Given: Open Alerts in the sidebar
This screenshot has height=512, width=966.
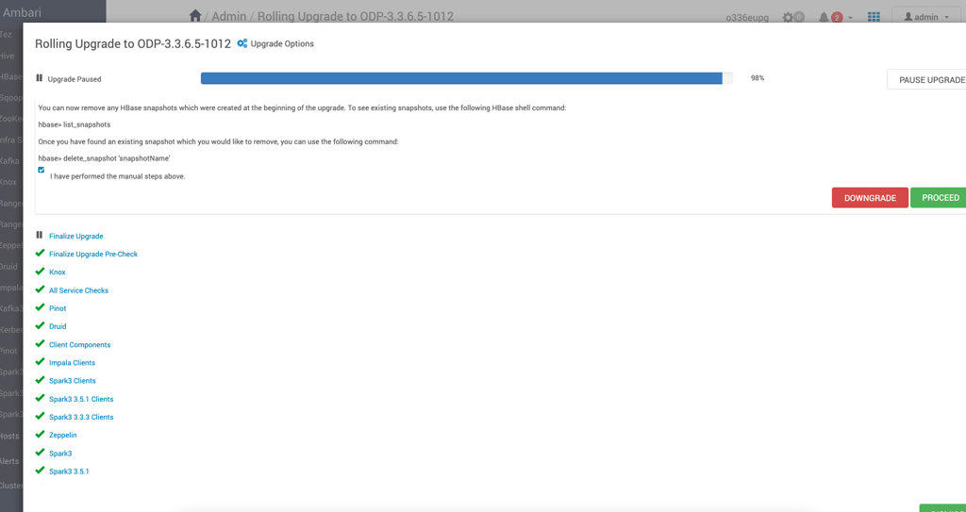Looking at the screenshot, I should (x=9, y=461).
